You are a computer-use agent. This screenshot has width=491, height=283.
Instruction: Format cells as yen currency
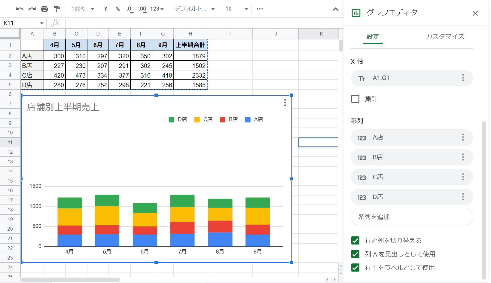pyautogui.click(x=105, y=9)
